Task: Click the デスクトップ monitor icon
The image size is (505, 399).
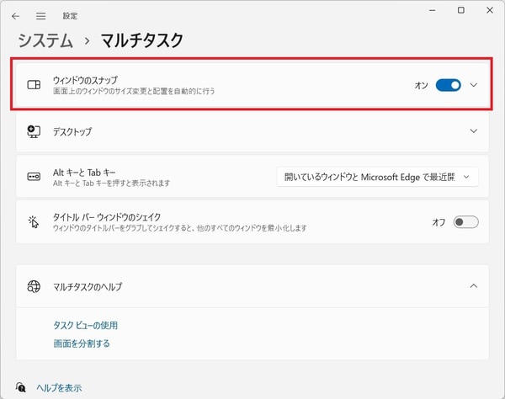Action: tap(34, 131)
